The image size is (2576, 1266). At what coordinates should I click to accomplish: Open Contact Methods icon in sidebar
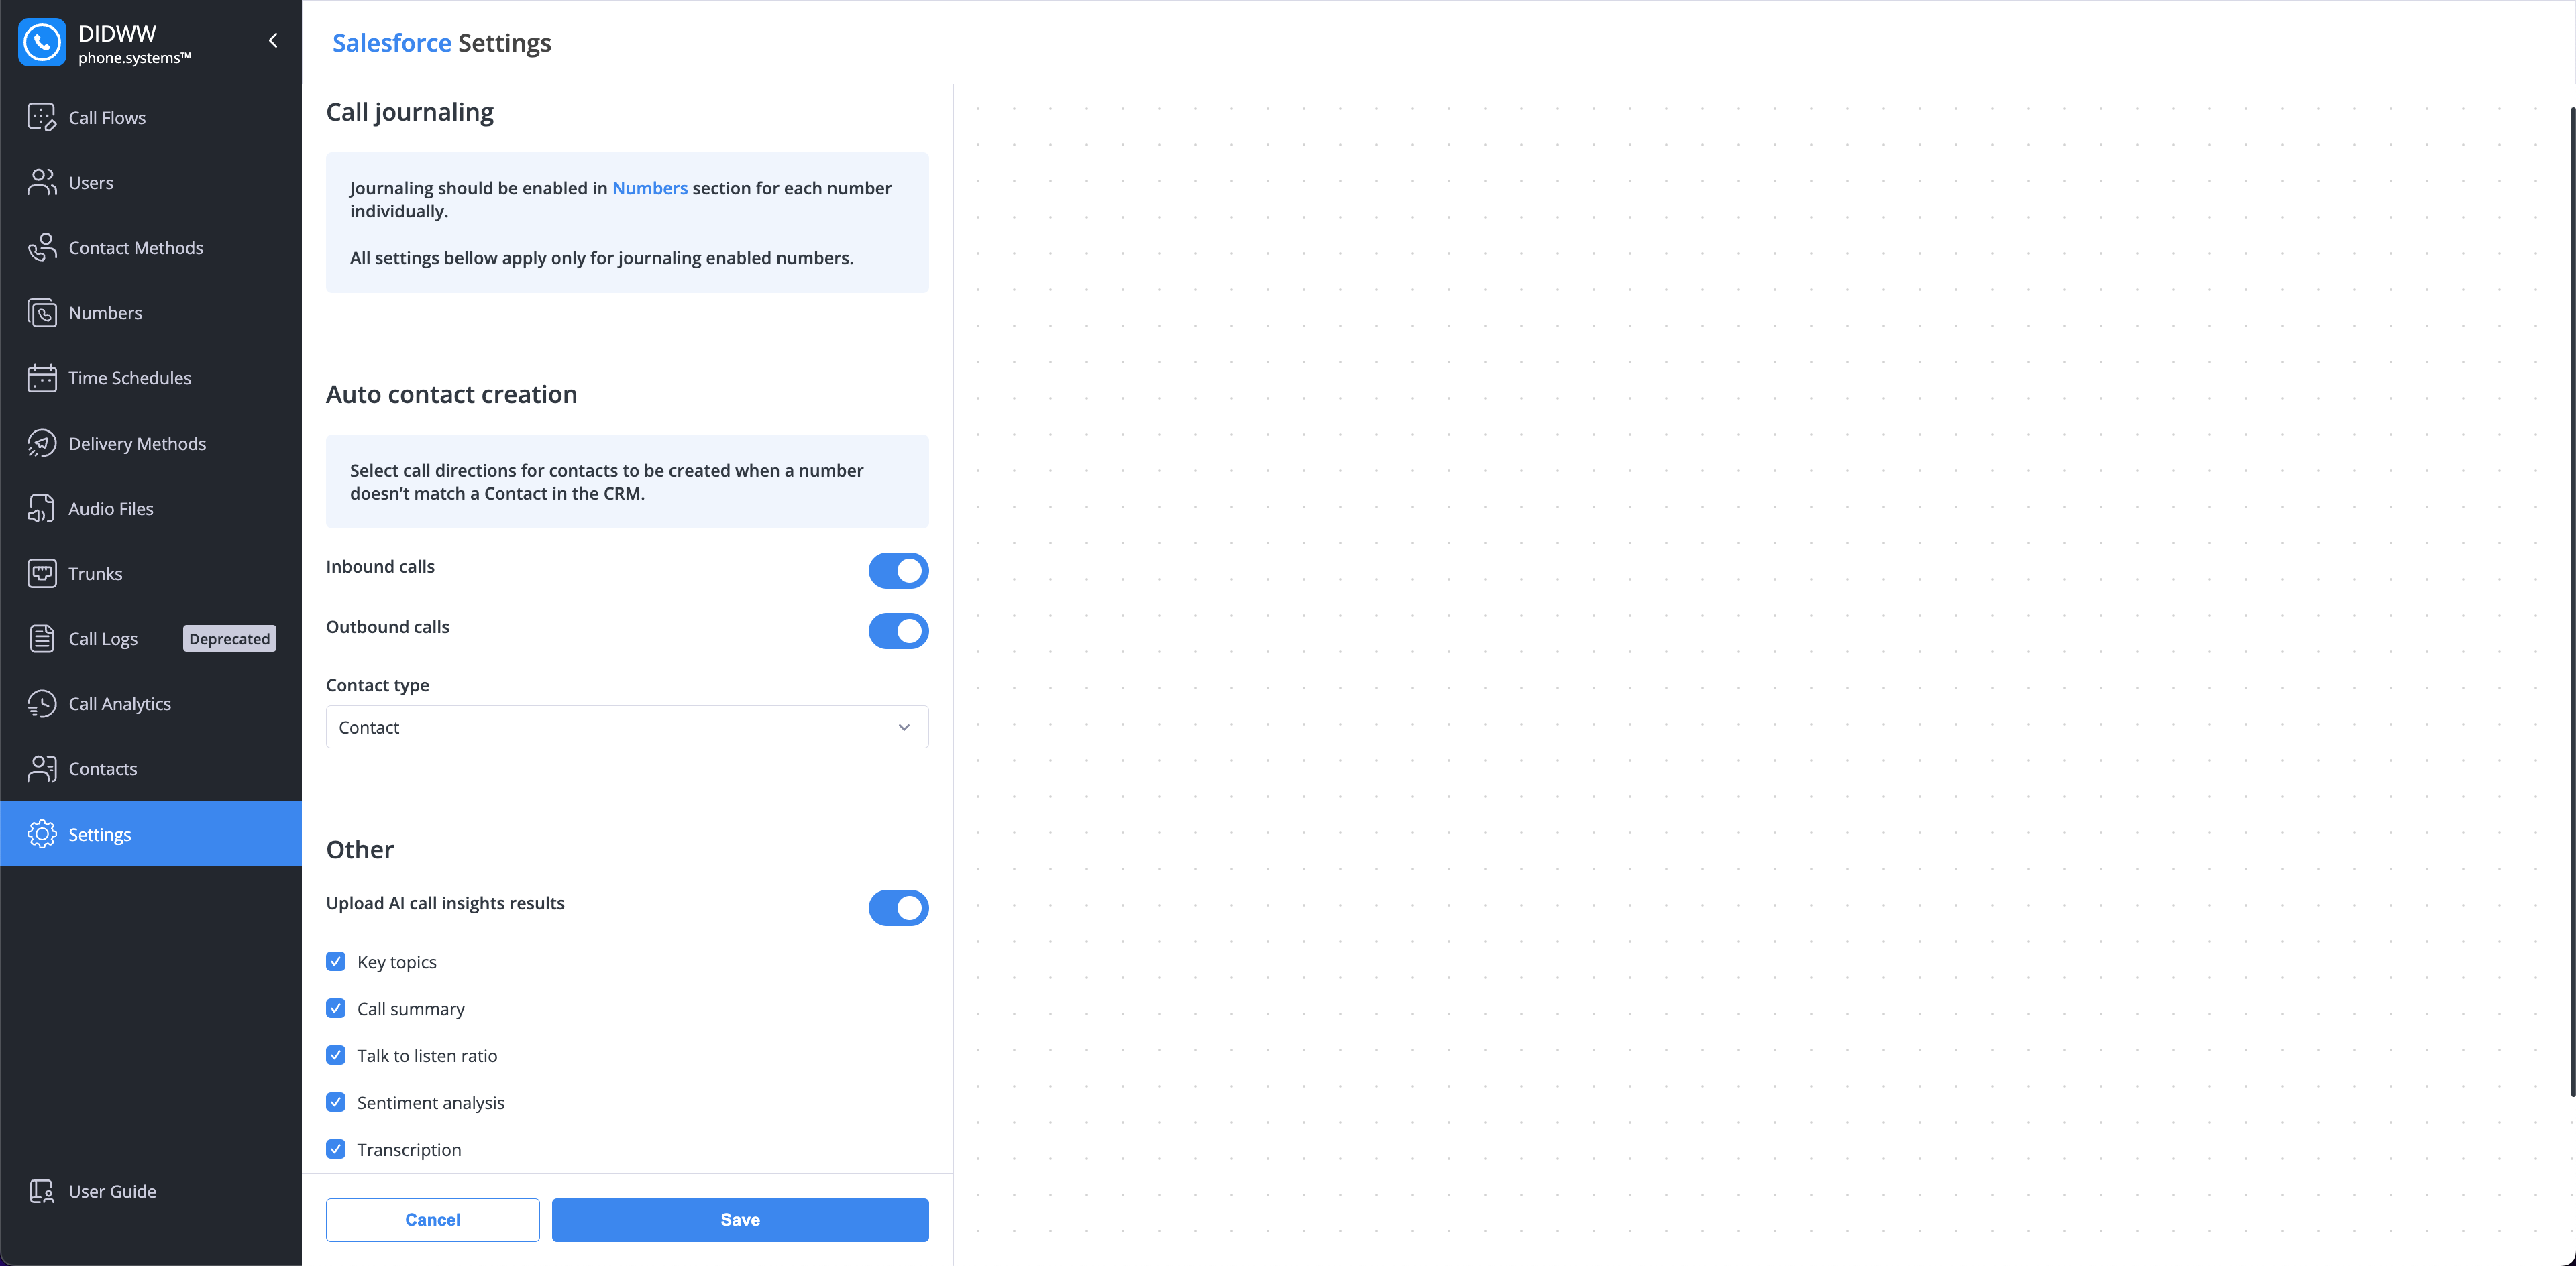point(42,247)
